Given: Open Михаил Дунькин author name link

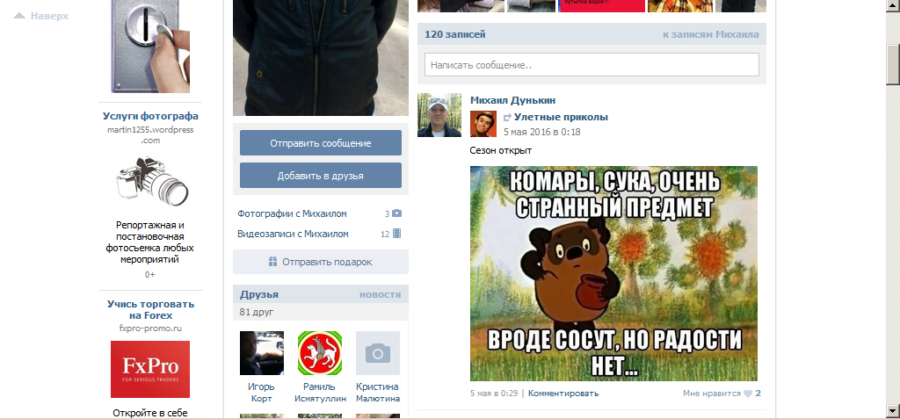Looking at the screenshot, I should [x=512, y=100].
